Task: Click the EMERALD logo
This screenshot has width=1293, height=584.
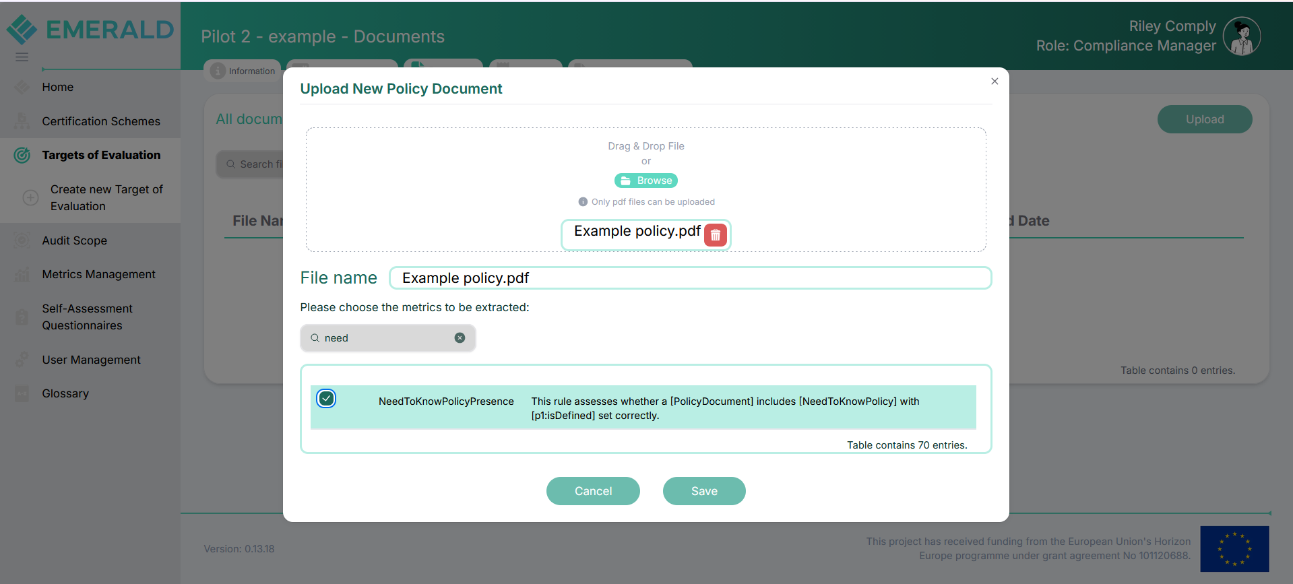Action: pos(90,30)
